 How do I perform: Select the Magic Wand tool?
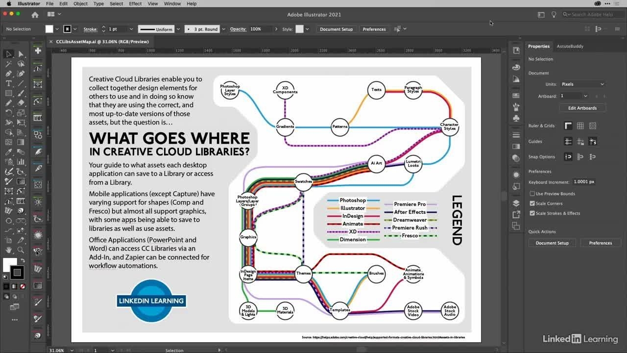(x=8, y=64)
